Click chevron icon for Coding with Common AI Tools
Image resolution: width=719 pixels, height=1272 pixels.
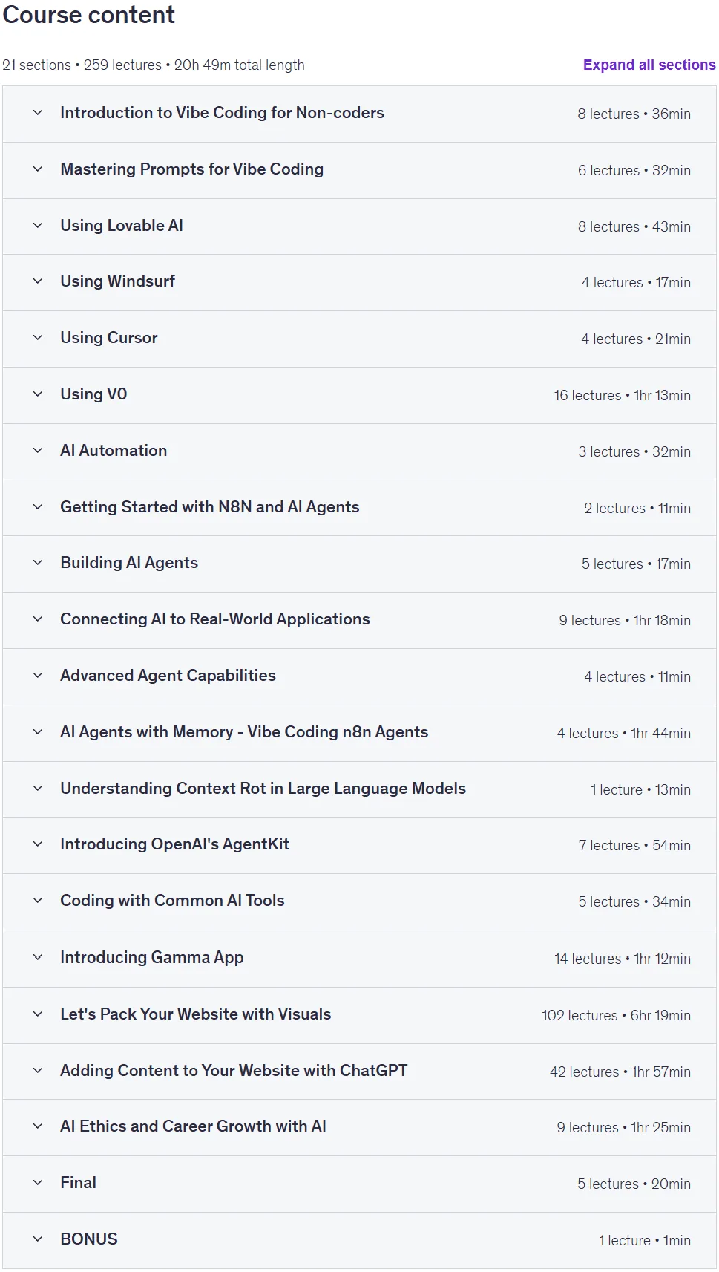[x=38, y=901]
